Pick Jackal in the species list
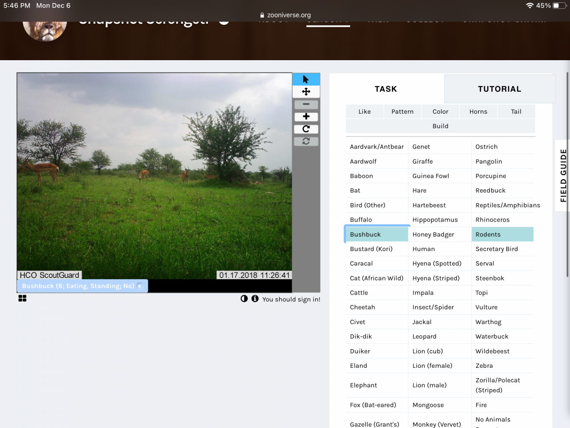This screenshot has width=570, height=428. [x=440, y=322]
